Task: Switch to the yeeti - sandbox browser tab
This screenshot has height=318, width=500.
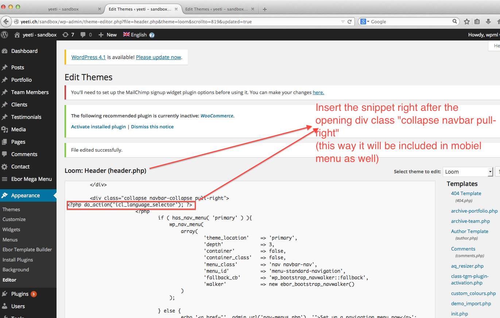Action: coord(63,9)
